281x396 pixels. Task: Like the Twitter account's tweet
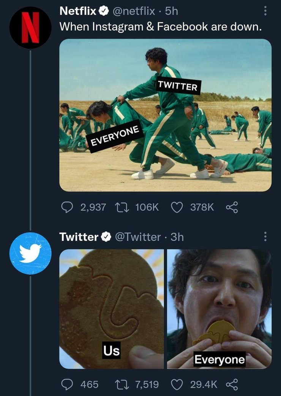click(176, 384)
